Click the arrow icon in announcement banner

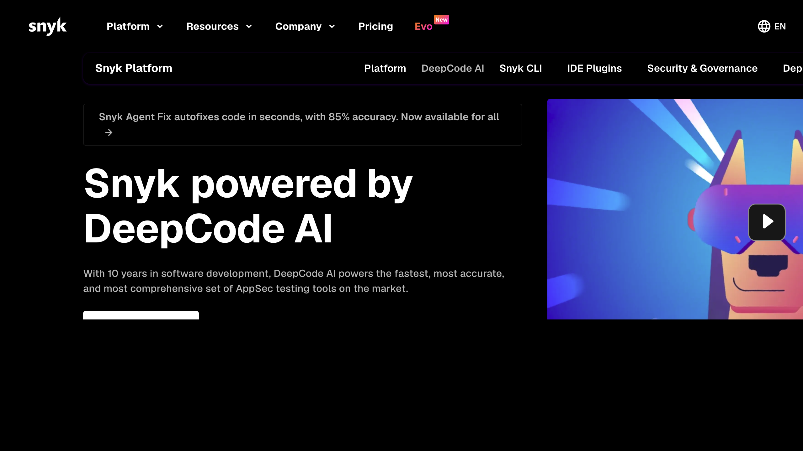pyautogui.click(x=109, y=133)
